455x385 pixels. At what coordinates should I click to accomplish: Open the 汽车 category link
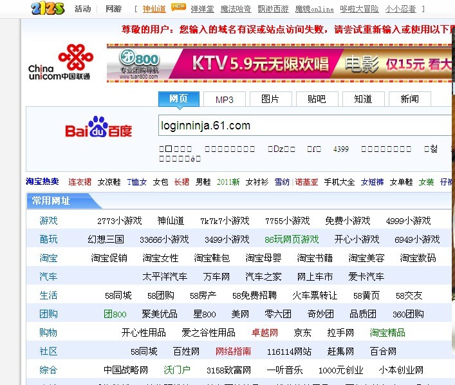point(48,276)
